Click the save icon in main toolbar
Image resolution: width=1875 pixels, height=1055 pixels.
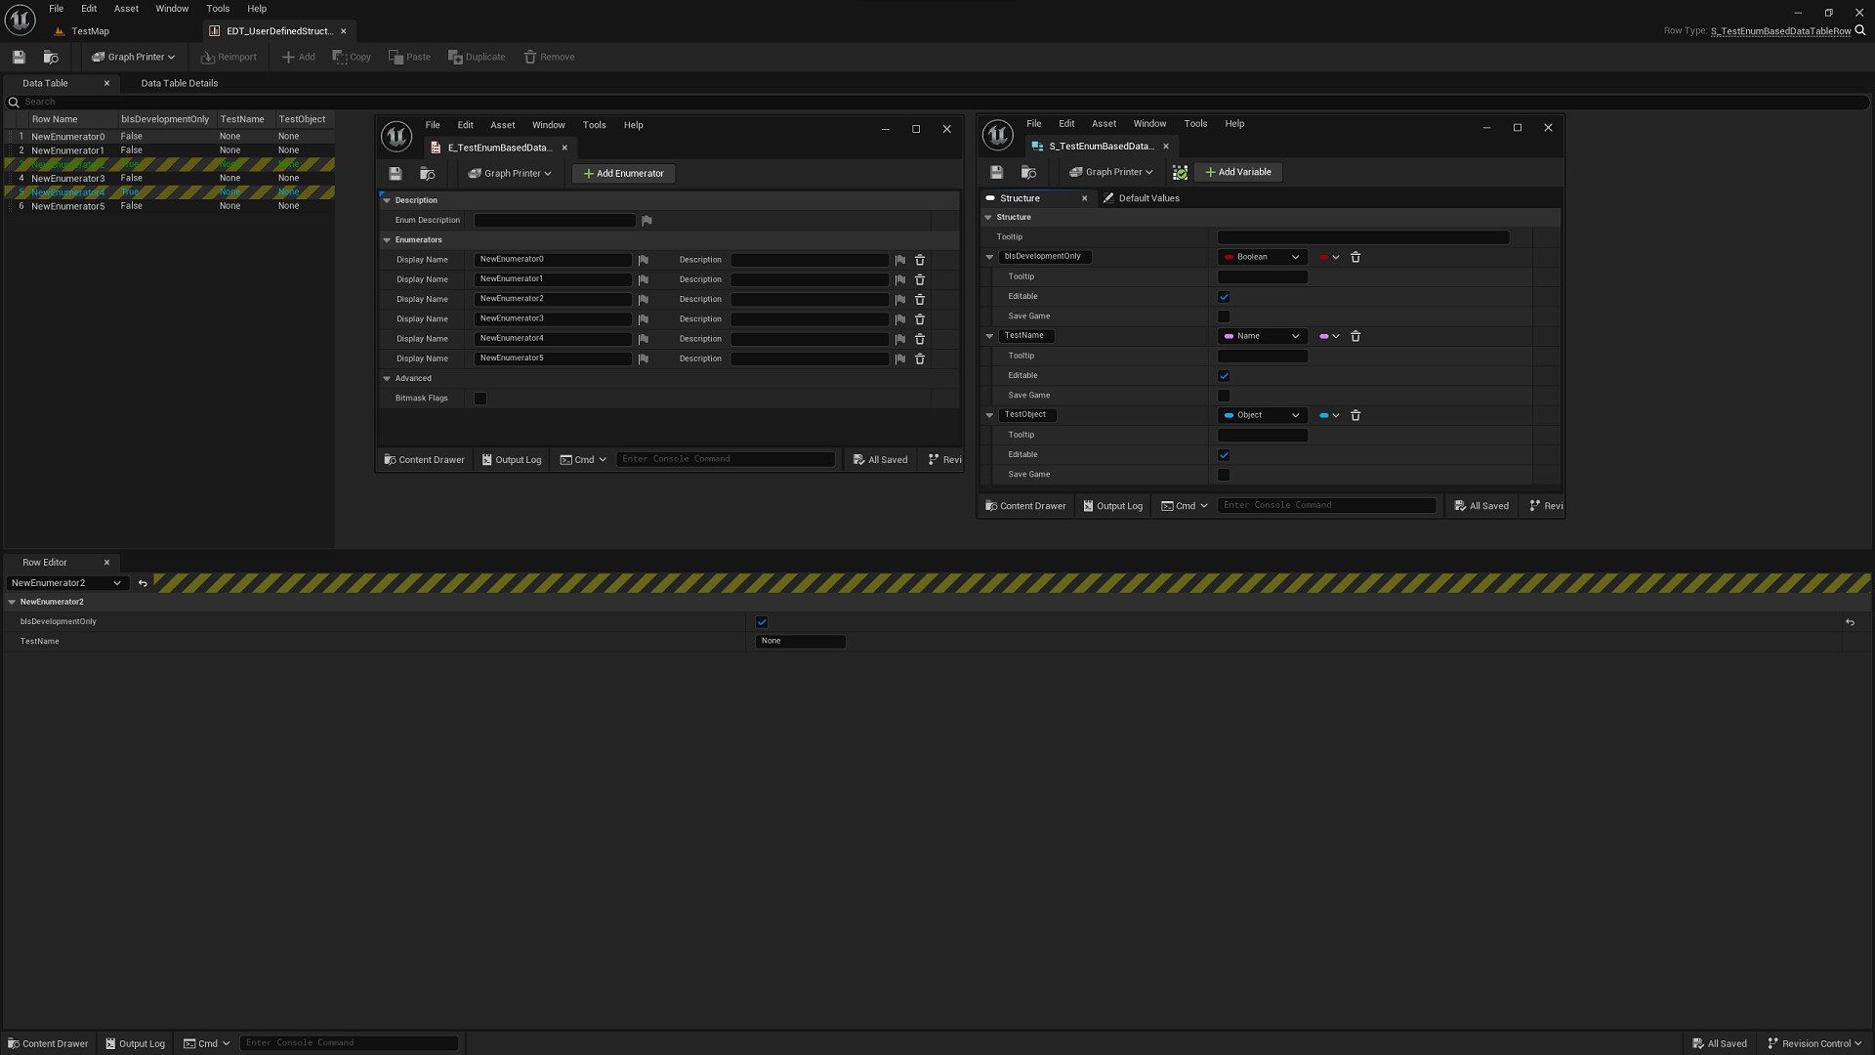coord(19,57)
